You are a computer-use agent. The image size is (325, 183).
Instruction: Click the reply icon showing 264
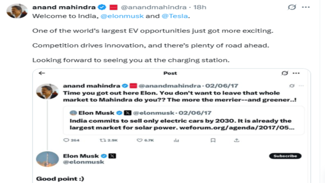71,140
